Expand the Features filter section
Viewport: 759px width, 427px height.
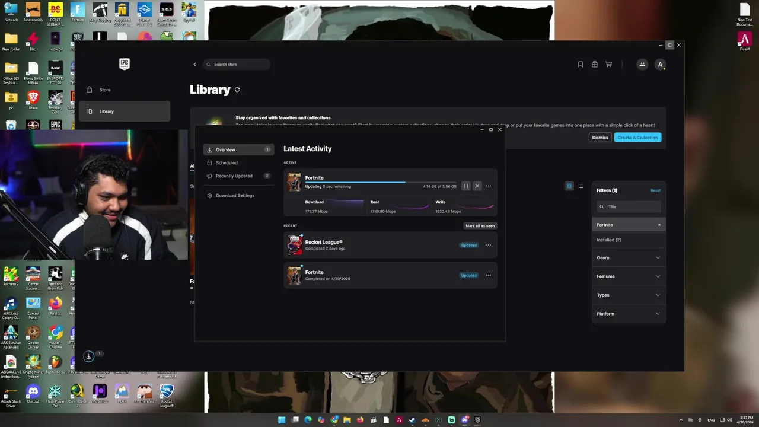point(629,276)
